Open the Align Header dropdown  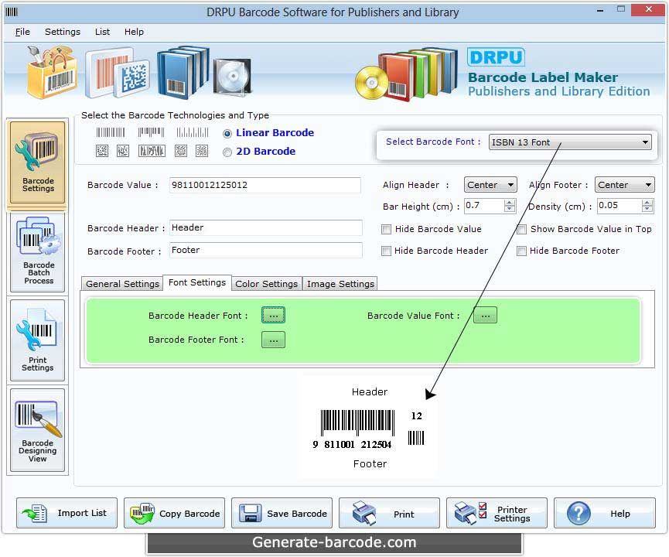490,185
